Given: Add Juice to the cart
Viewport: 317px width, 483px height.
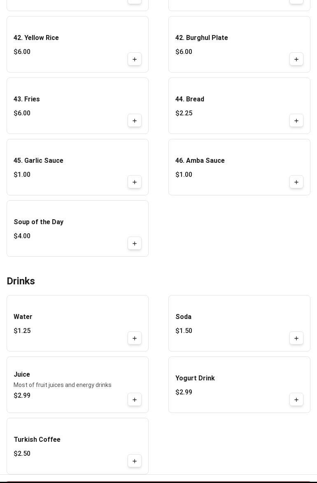Looking at the screenshot, I should point(135,400).
